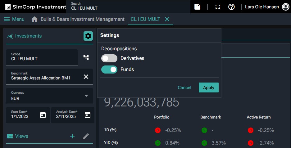Screen dimensions: 291x148
Task: Open Bulls & Bears Investment Management breadcrumb
Action: click(x=82, y=19)
